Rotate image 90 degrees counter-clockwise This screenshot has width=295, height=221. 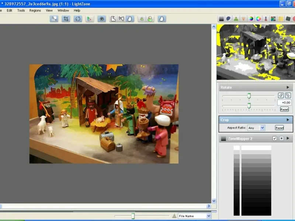tap(280, 95)
